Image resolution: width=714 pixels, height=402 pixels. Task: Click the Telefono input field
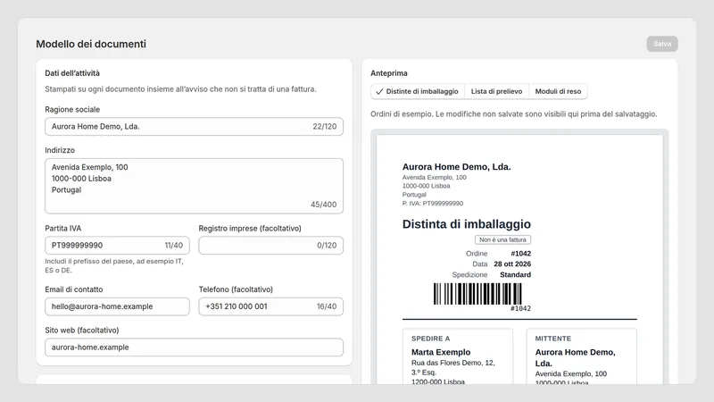pyautogui.click(x=271, y=306)
